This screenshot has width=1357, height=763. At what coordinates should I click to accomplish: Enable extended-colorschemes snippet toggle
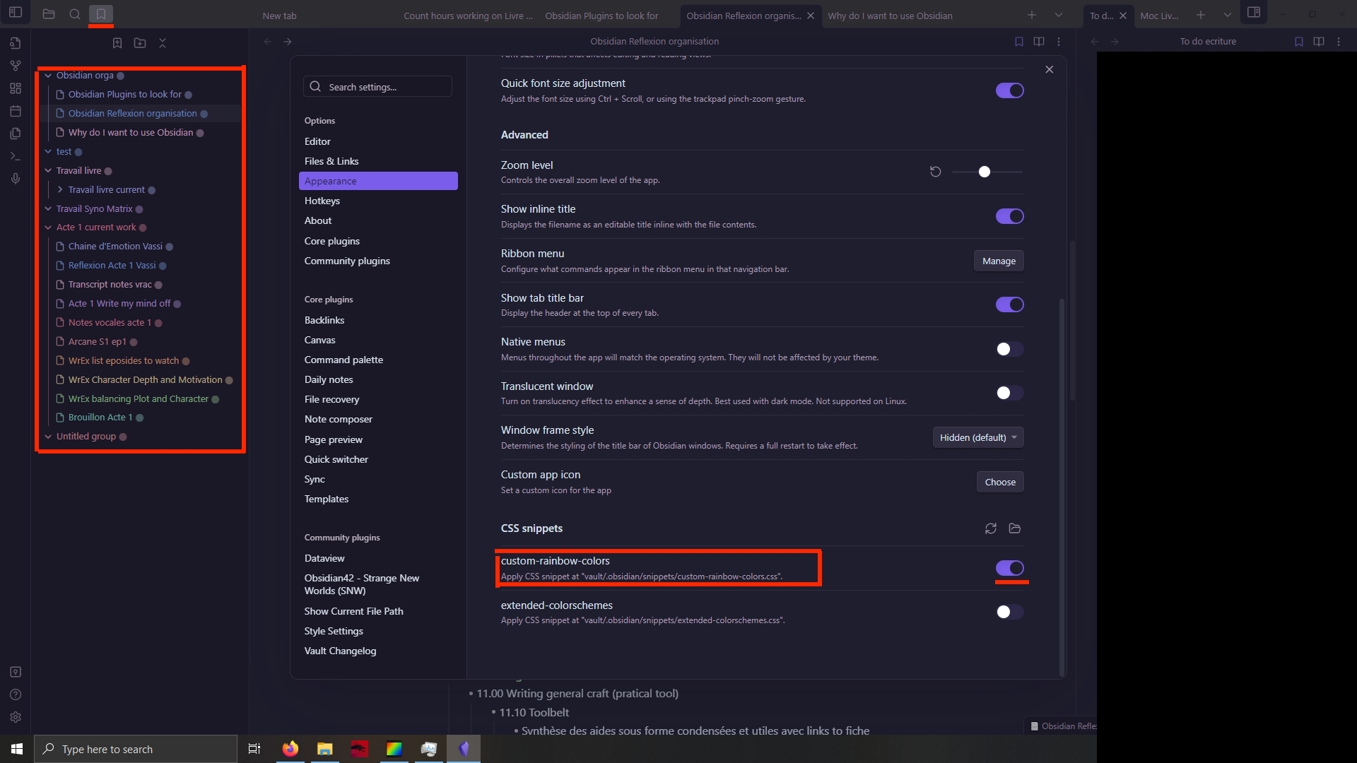pos(1009,612)
